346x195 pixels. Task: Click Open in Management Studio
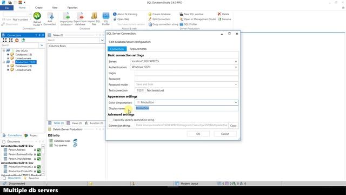click(198, 19)
